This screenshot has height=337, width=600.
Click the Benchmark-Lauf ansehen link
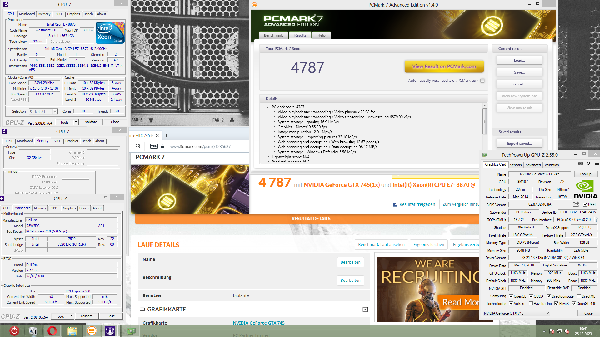381,245
